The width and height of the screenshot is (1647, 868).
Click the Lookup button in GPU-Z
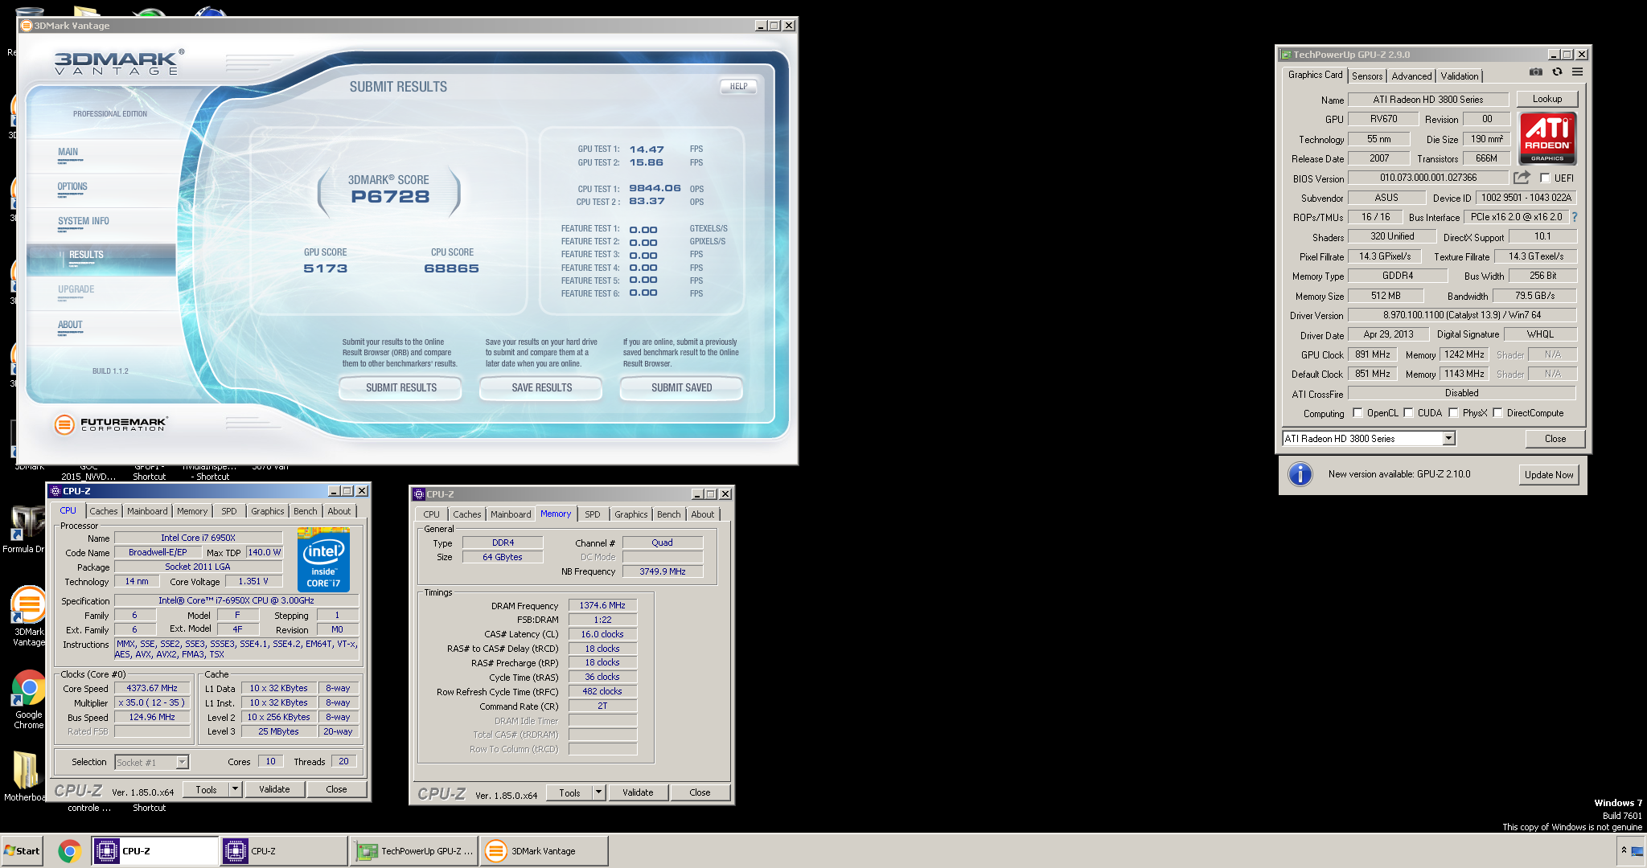[x=1547, y=99]
